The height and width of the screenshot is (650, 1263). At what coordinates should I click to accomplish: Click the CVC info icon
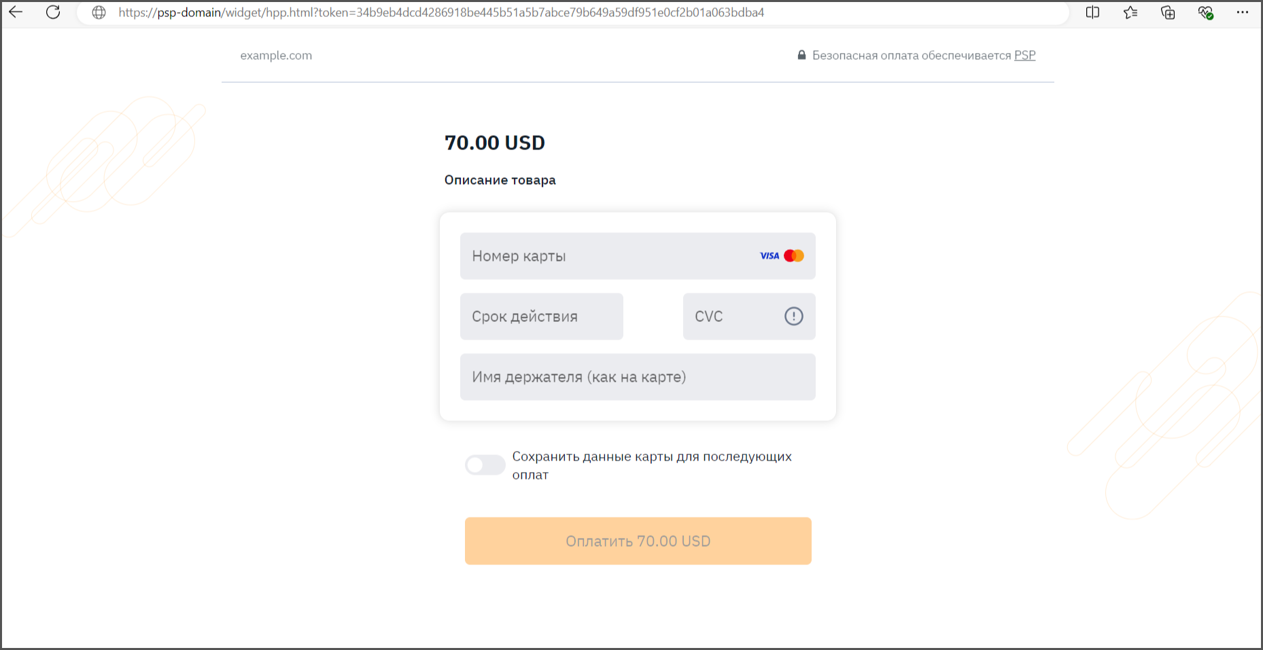[793, 316]
